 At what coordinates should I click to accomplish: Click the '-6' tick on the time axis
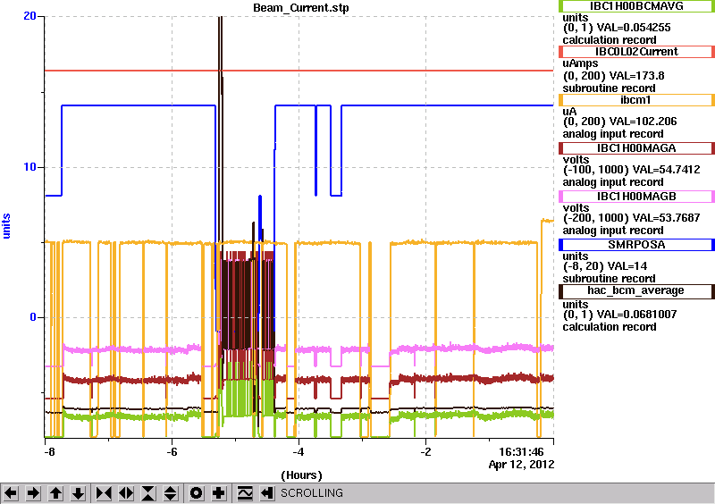click(172, 452)
